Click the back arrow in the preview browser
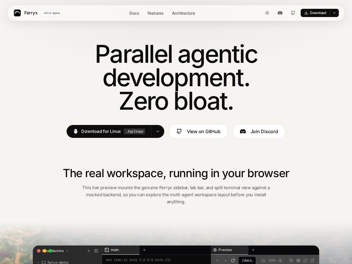The image size is (352, 264). click(x=218, y=260)
